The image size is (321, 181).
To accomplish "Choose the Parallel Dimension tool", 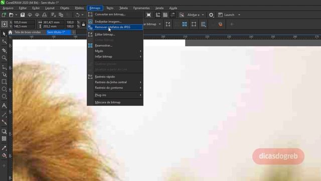I will (x=4, y=115).
